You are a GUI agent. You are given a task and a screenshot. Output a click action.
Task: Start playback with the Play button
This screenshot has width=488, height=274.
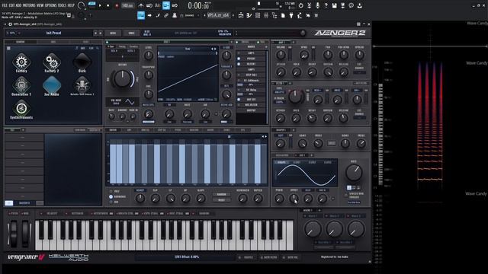[100, 5]
